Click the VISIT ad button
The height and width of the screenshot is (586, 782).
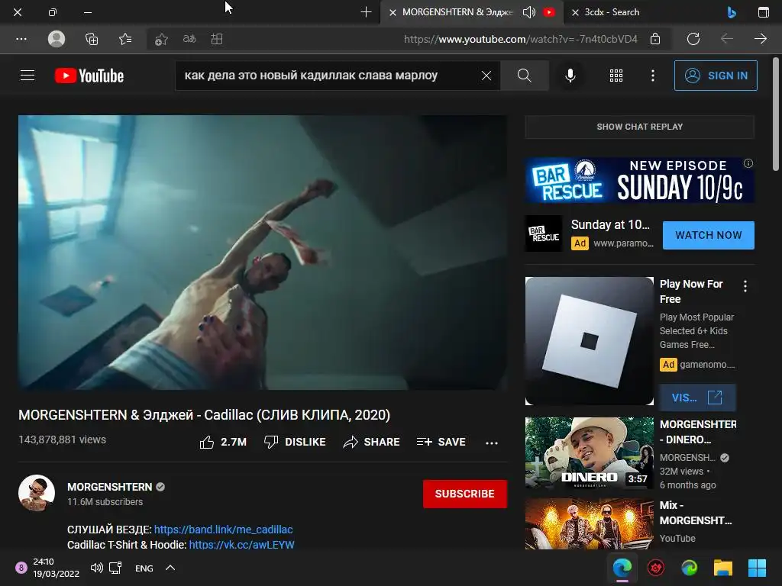coord(697,397)
